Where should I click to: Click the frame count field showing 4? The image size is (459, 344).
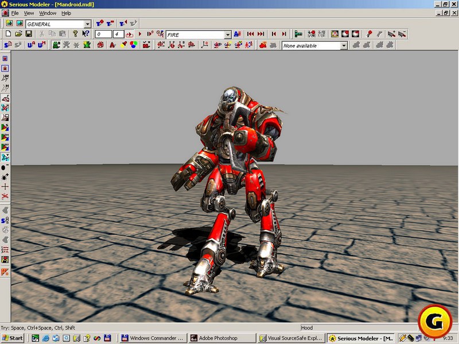click(119, 34)
